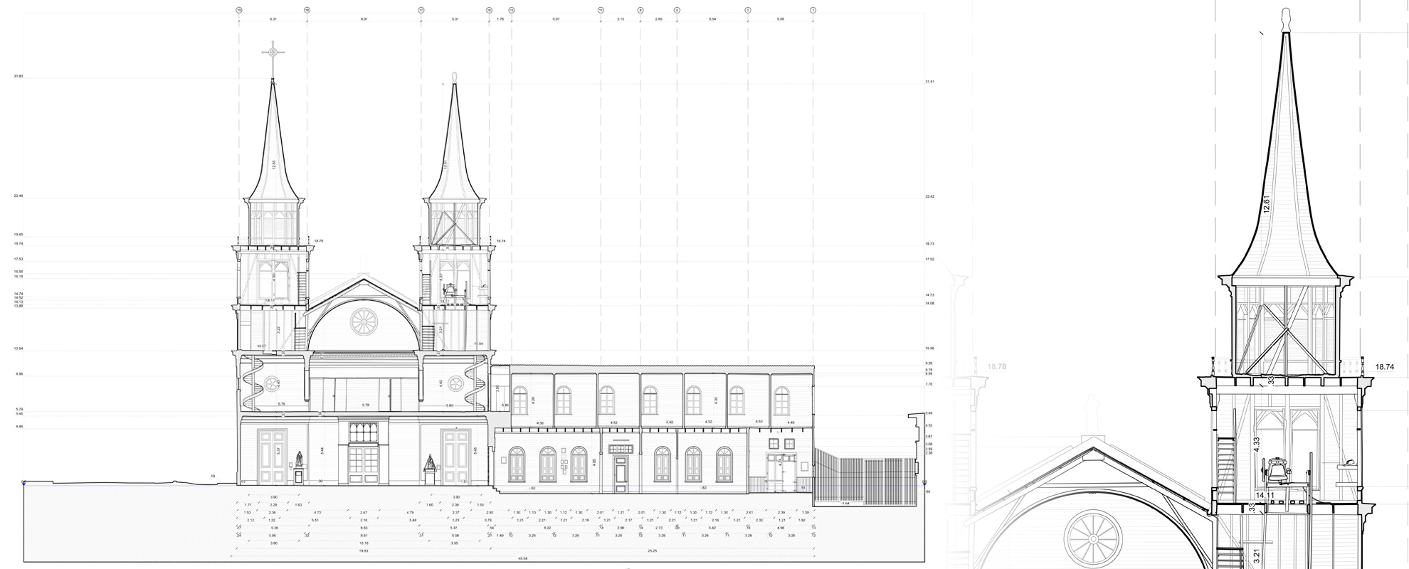Image resolution: width=1409 pixels, height=569 pixels.
Task: Click the faded 18.78 level label
Action: (997, 367)
